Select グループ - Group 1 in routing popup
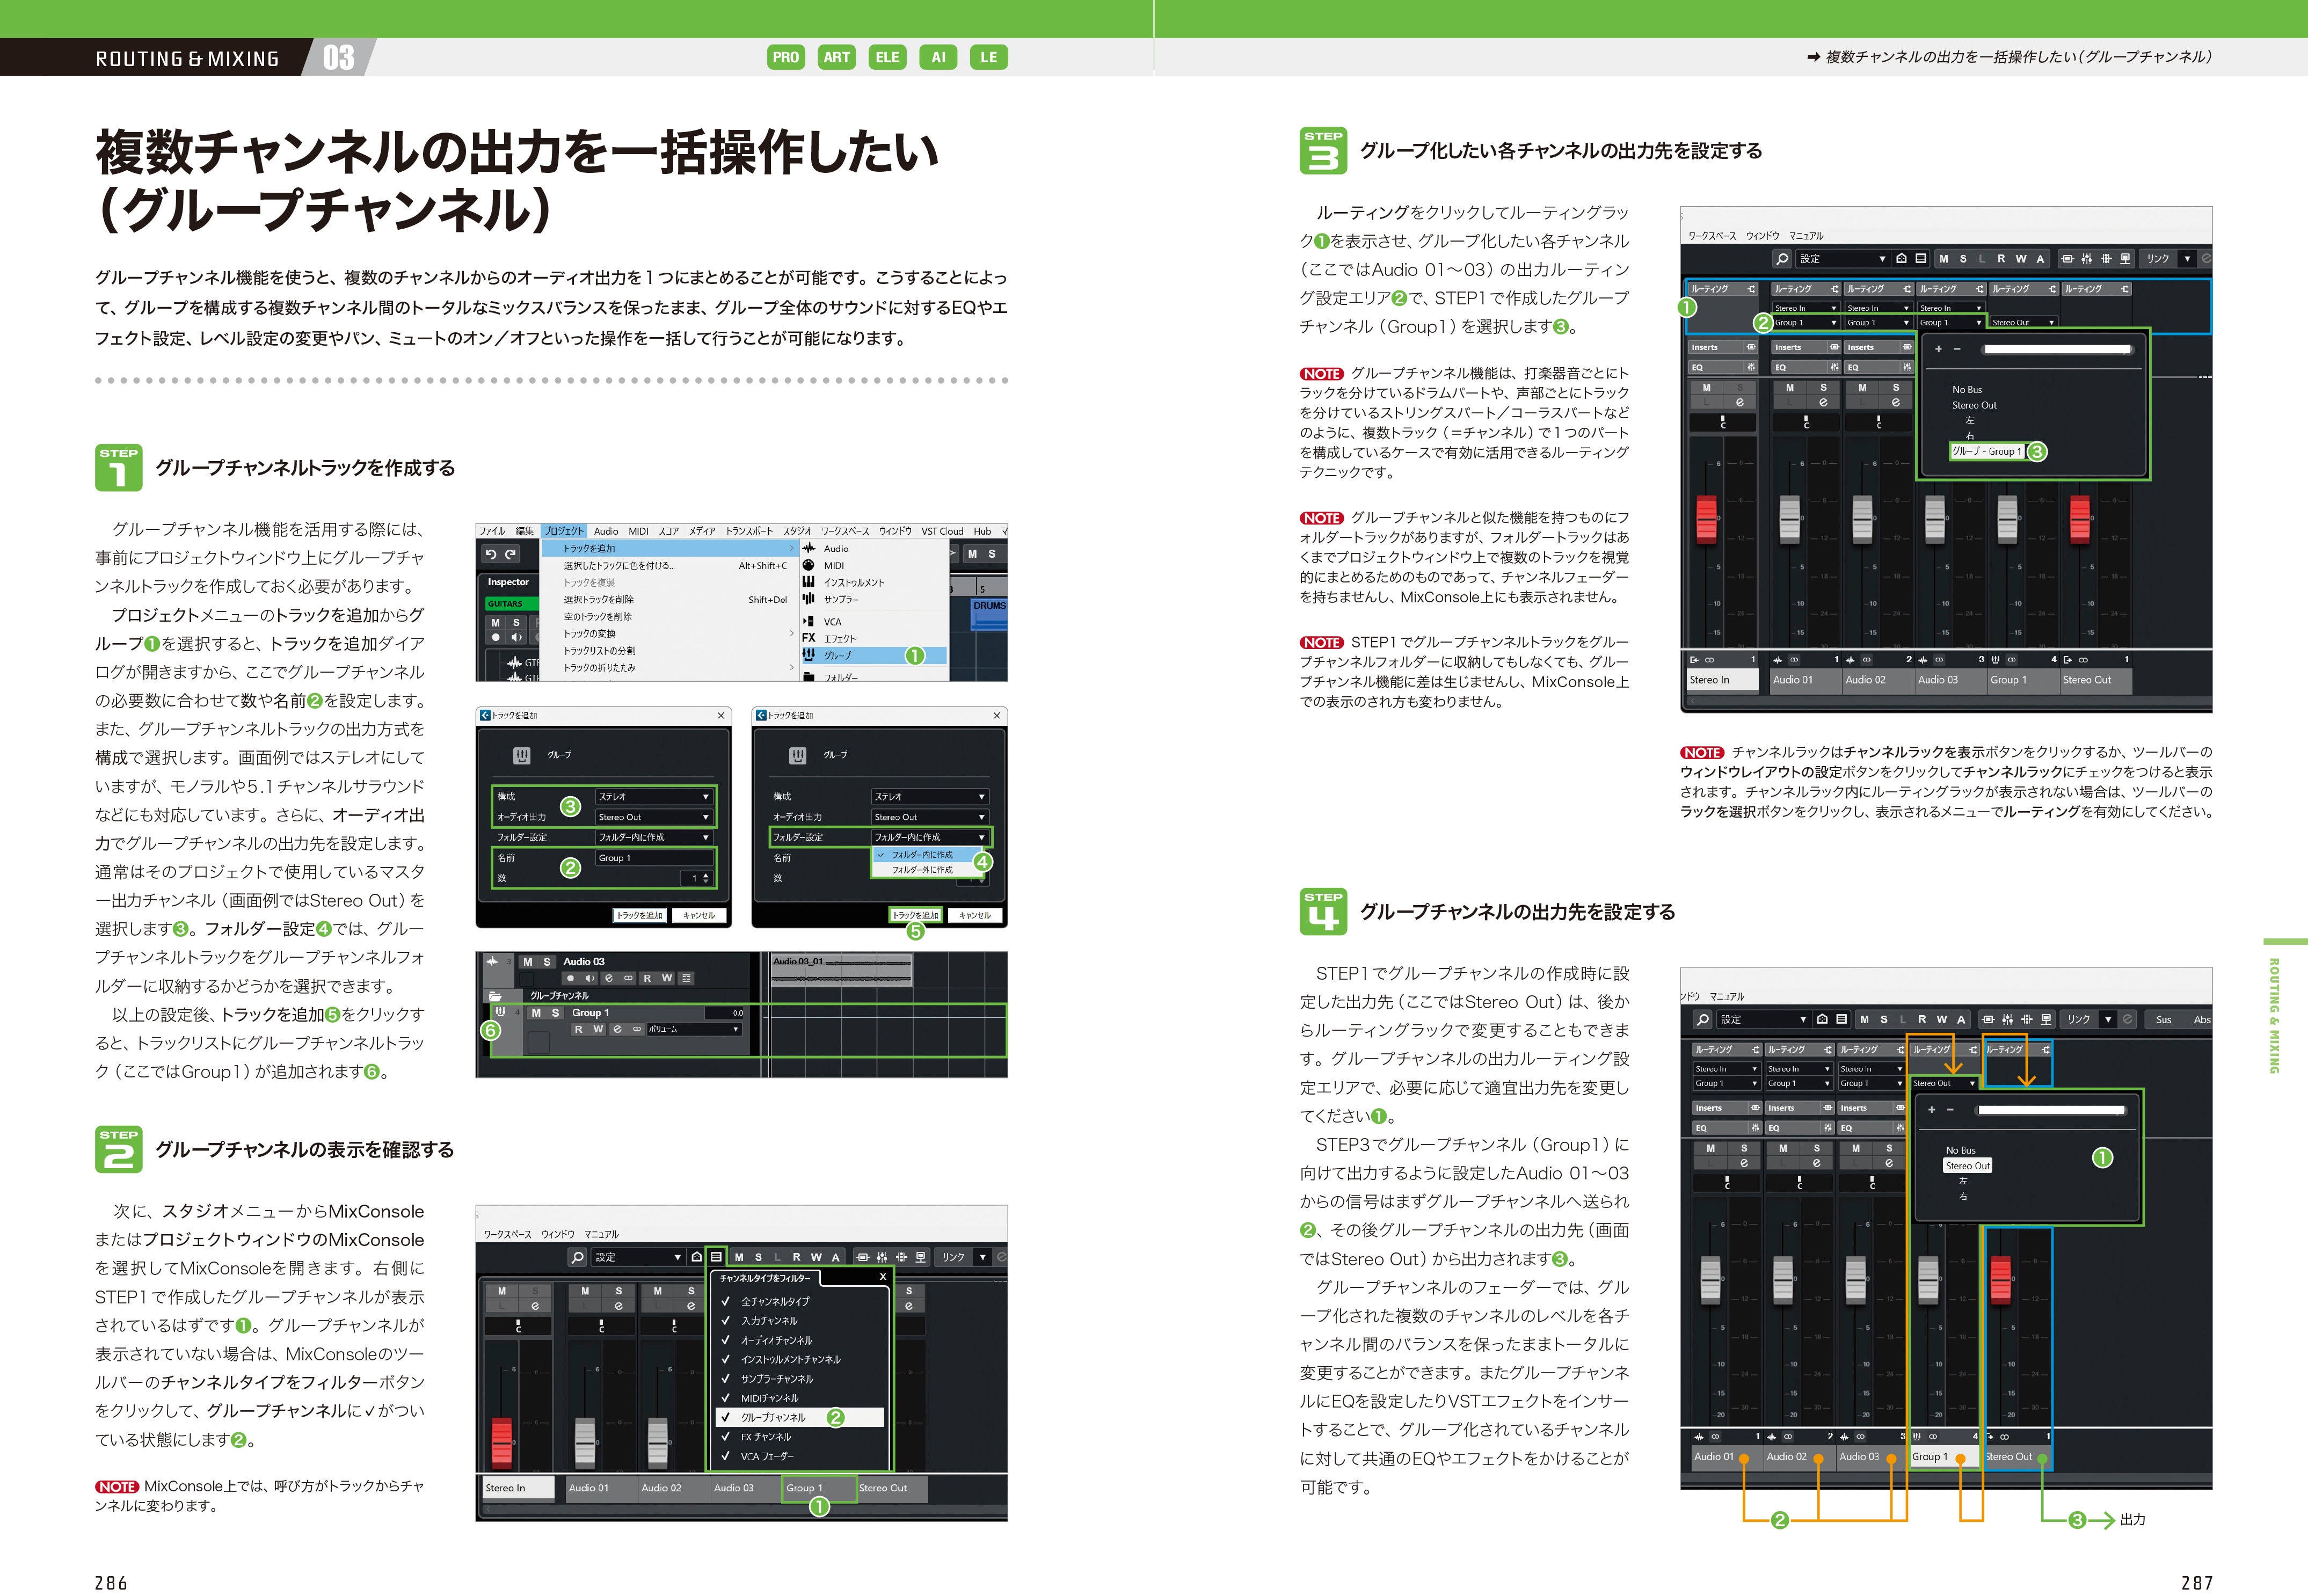Screen dimensions: 2308x1596 (x=1986, y=451)
